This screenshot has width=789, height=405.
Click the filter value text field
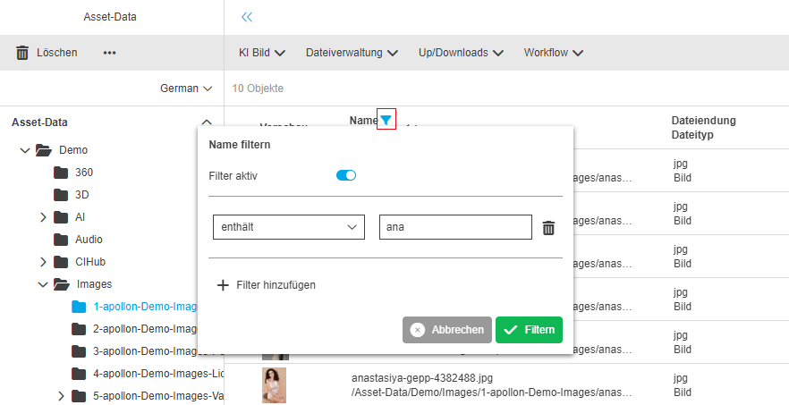click(455, 227)
